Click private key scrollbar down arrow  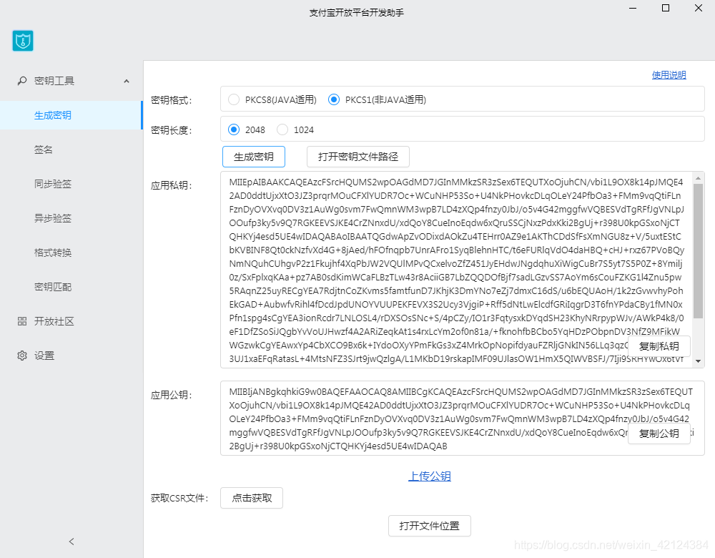click(698, 361)
